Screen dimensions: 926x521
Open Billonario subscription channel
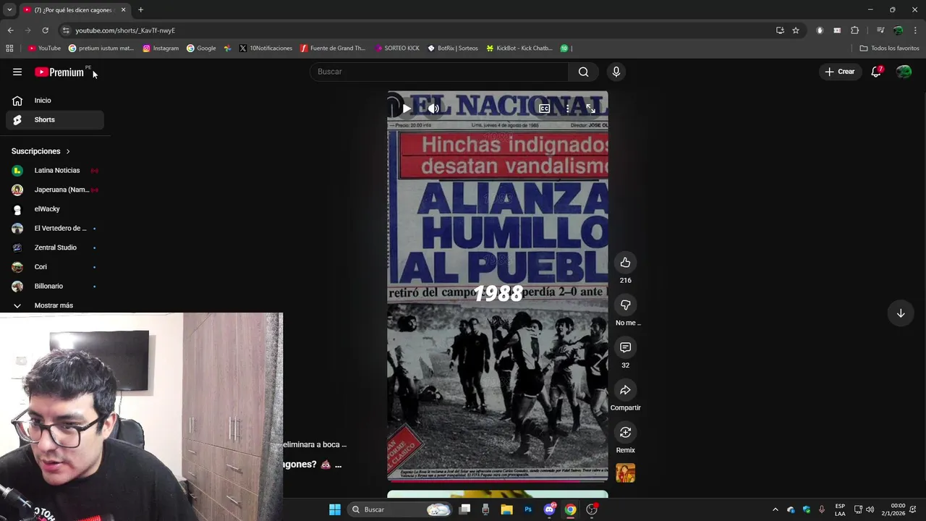[55, 286]
